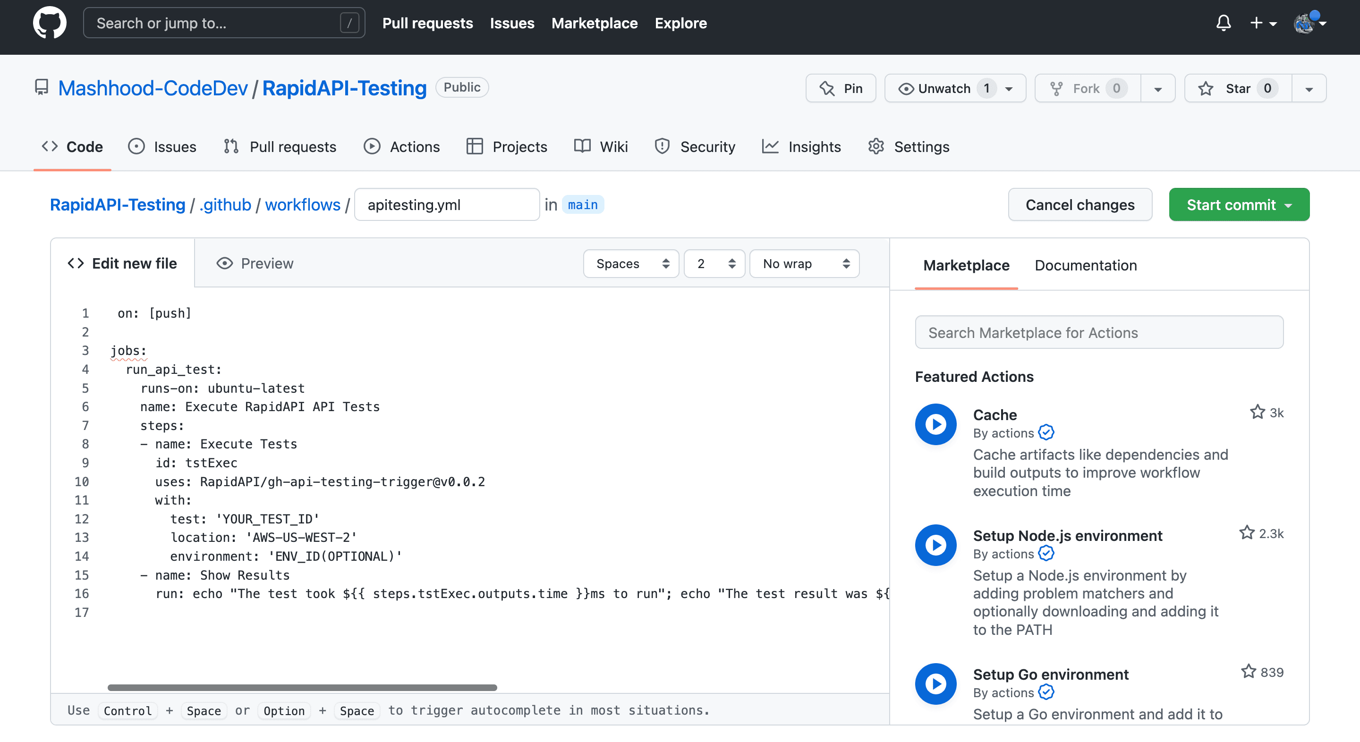Open Mashhood-CodeDev profile link
This screenshot has width=1360, height=742.
click(153, 88)
